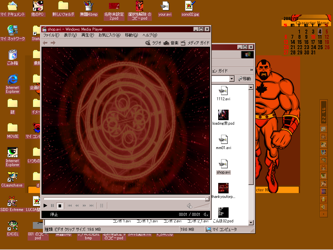
Task: Open the globe Internet Explorer desktop icon
Action: (13, 84)
